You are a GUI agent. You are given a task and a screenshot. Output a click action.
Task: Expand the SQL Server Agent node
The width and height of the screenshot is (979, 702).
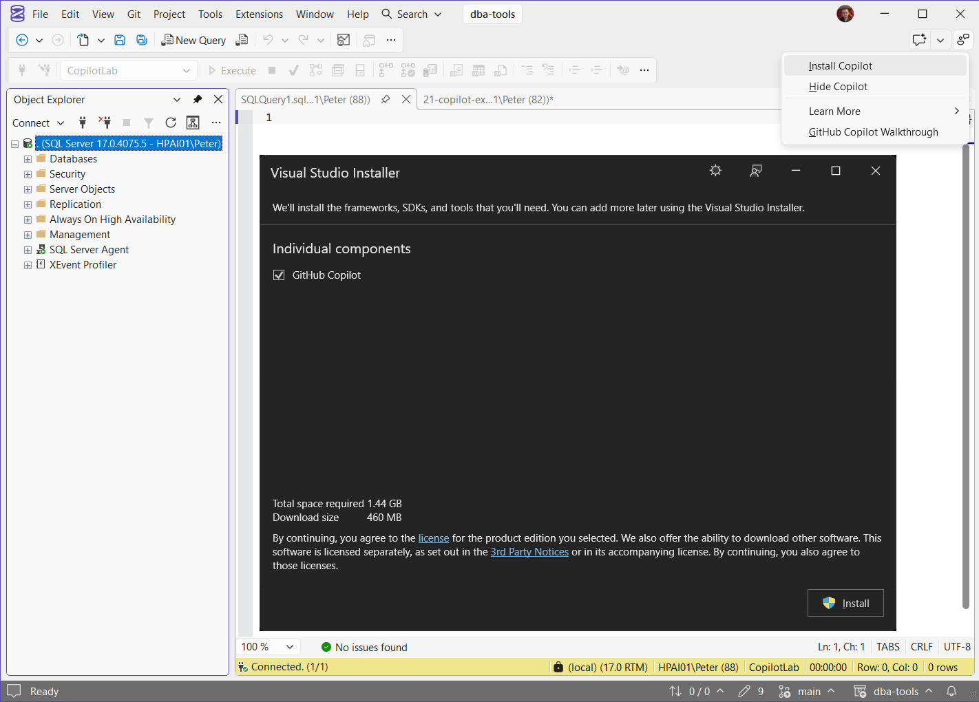(28, 250)
